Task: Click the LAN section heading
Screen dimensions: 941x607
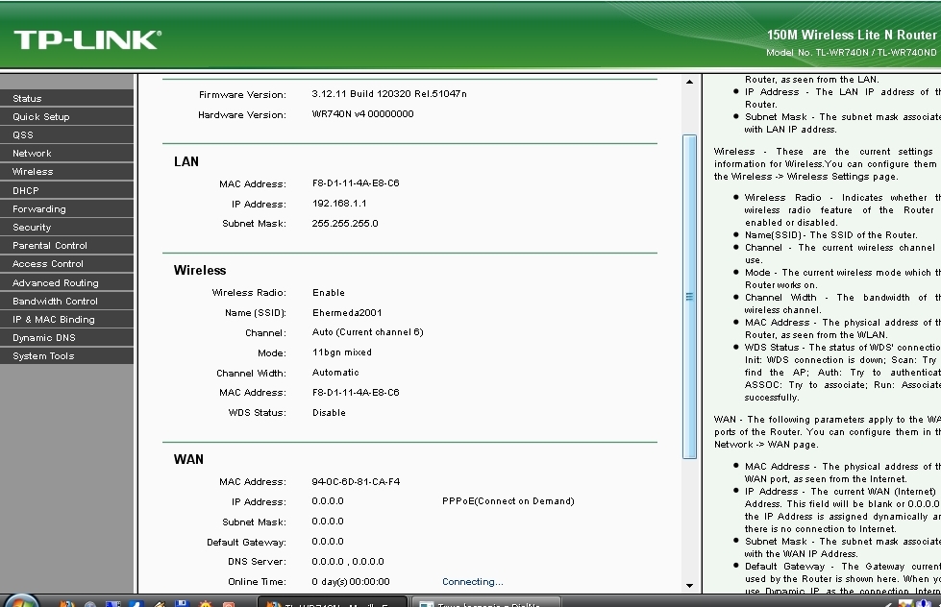Action: (x=186, y=162)
